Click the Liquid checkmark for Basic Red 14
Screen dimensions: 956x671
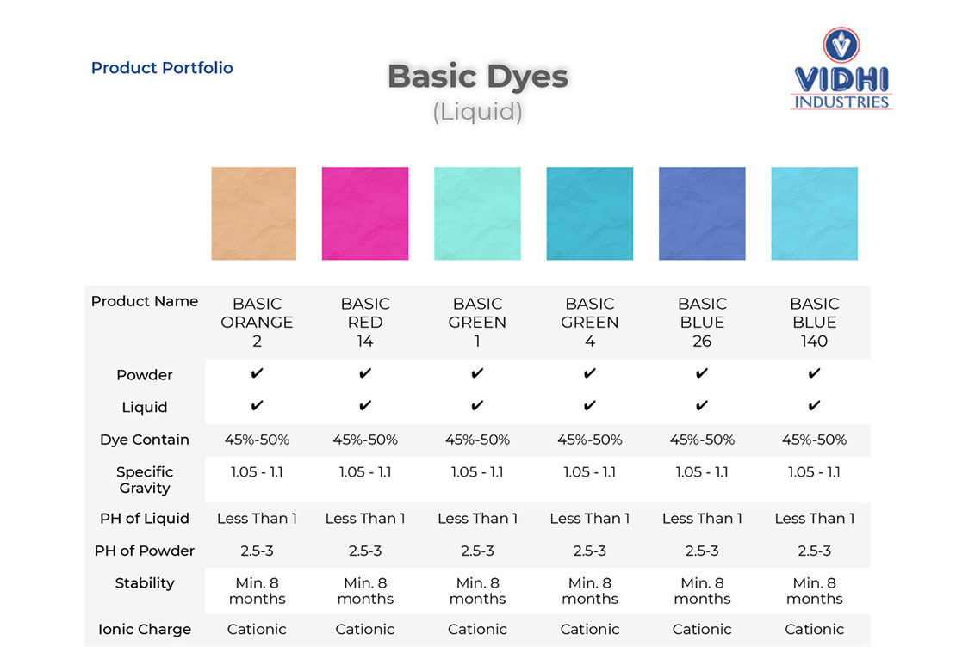click(364, 405)
